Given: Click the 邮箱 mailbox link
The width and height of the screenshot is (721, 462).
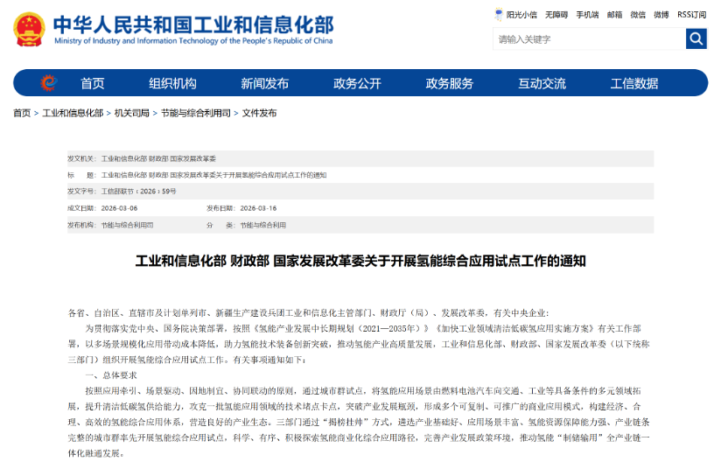Looking at the screenshot, I should click(615, 15).
